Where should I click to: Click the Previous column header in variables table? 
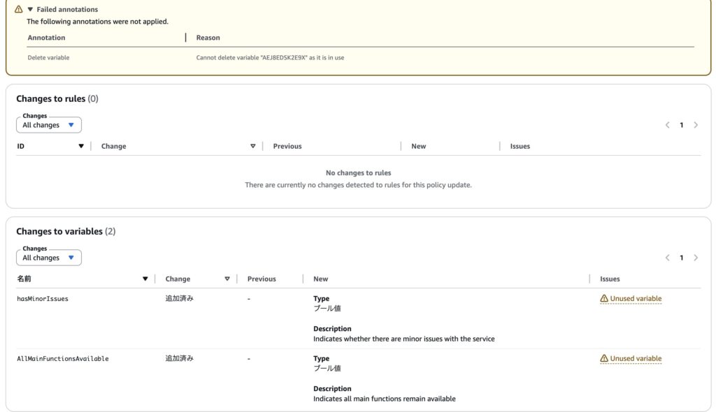[262, 279]
